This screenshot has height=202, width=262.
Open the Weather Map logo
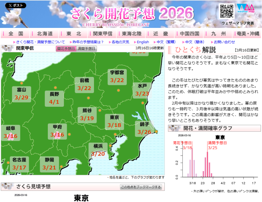point(245,11)
